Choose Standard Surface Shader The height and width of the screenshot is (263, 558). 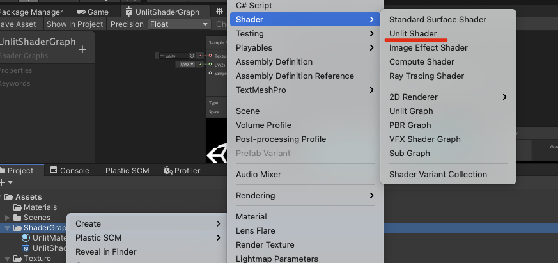click(x=438, y=19)
